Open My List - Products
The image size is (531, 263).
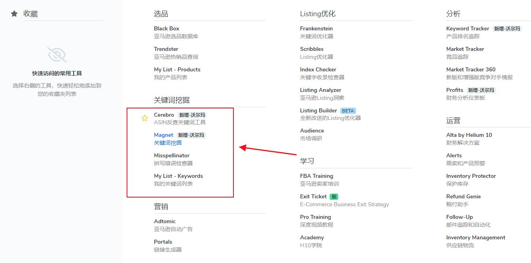coord(177,70)
